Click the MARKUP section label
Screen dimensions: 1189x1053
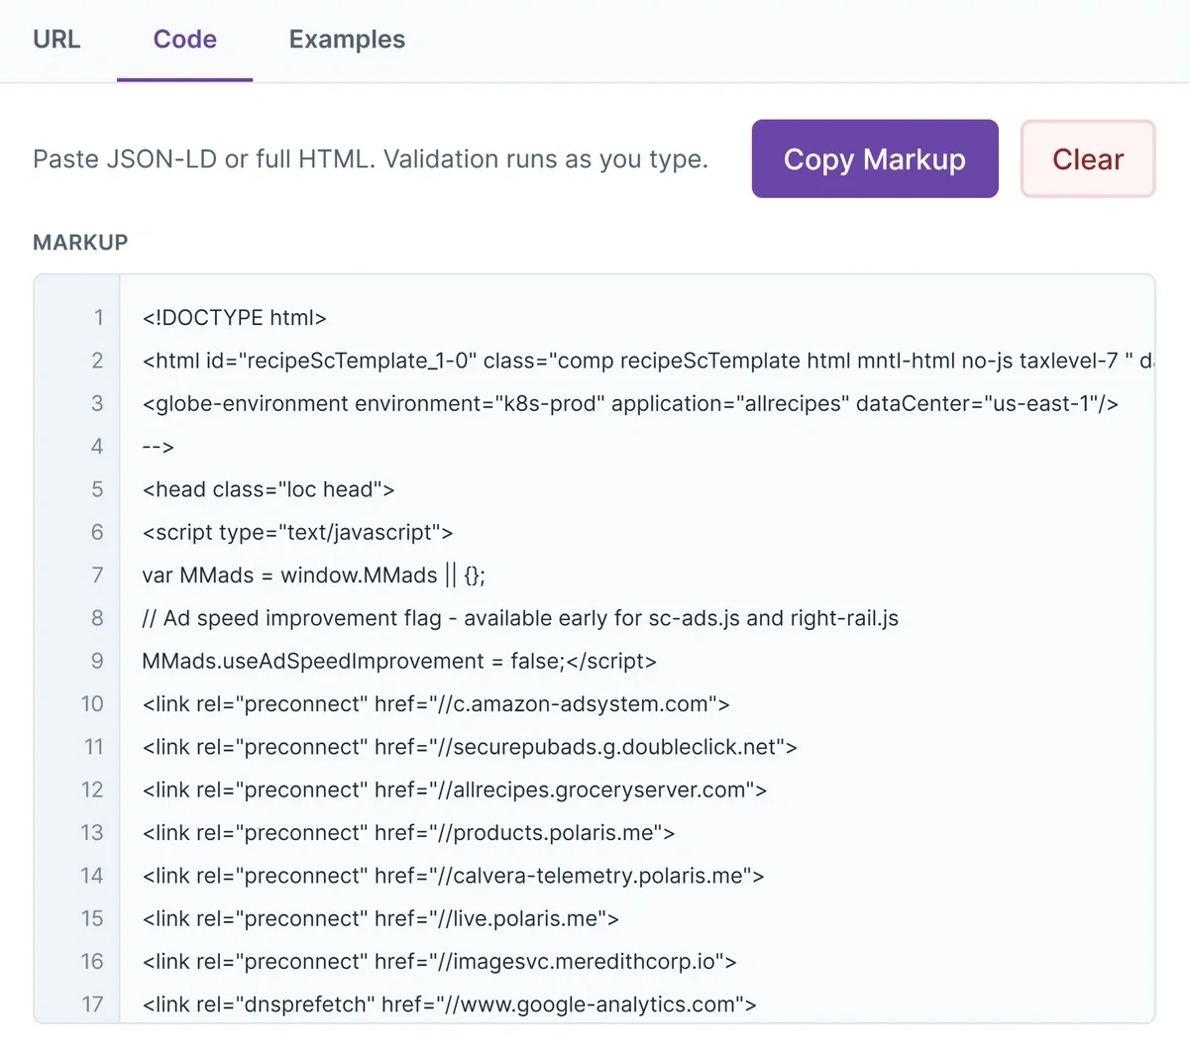pos(80,243)
